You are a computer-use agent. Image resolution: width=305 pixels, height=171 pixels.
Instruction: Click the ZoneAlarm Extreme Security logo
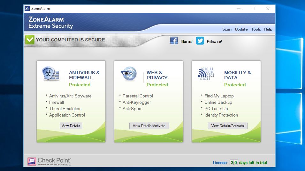point(50,23)
